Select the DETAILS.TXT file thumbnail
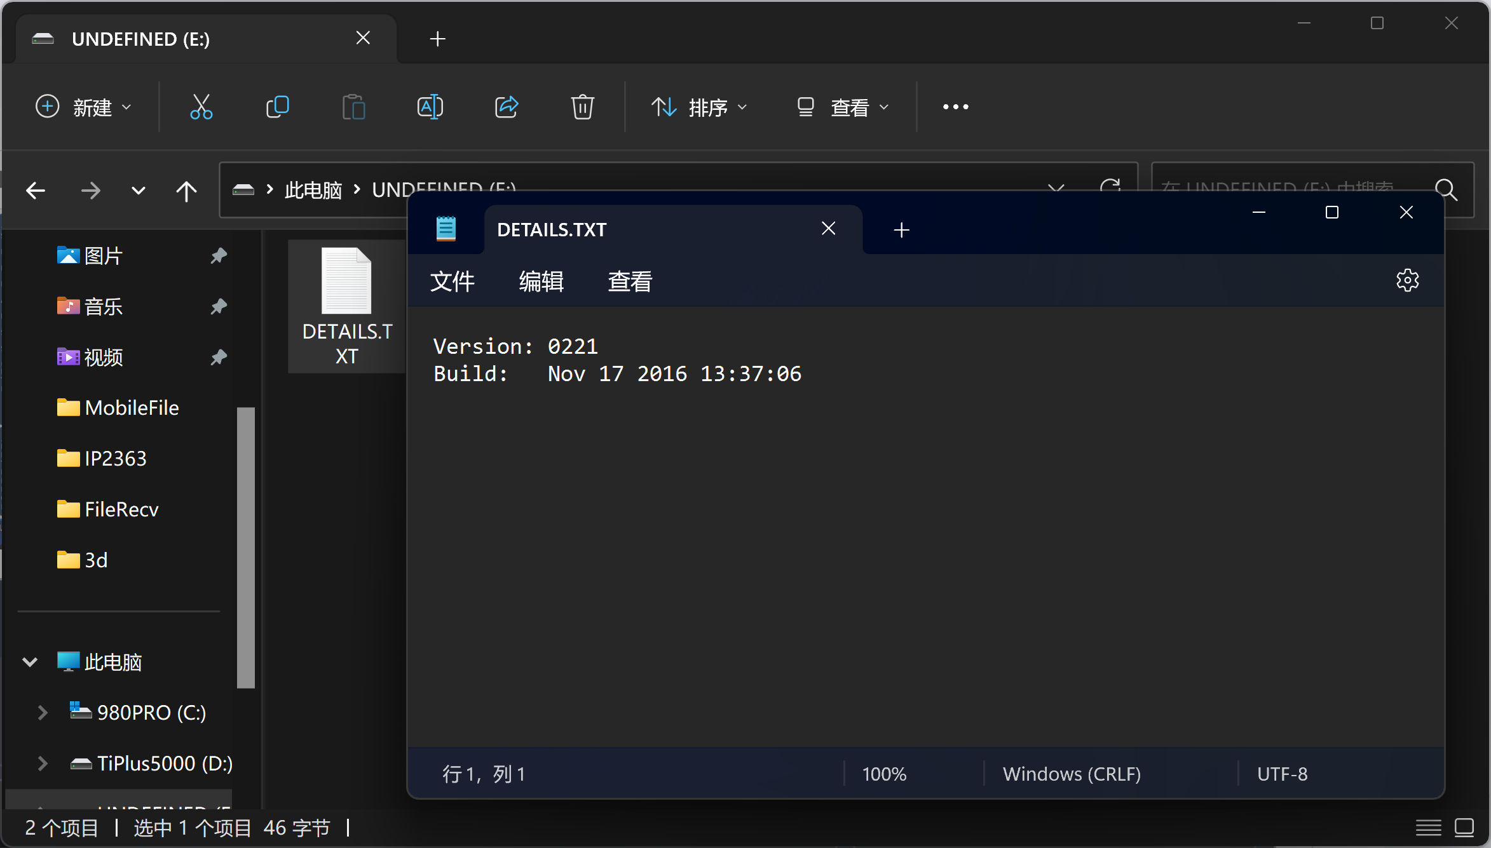 pos(347,306)
